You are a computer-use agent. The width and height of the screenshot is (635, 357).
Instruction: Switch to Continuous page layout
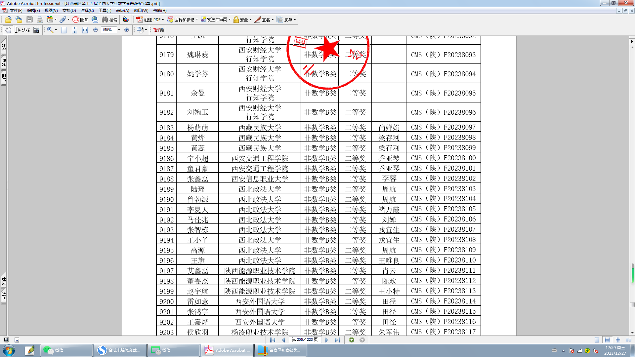pyautogui.click(x=607, y=340)
